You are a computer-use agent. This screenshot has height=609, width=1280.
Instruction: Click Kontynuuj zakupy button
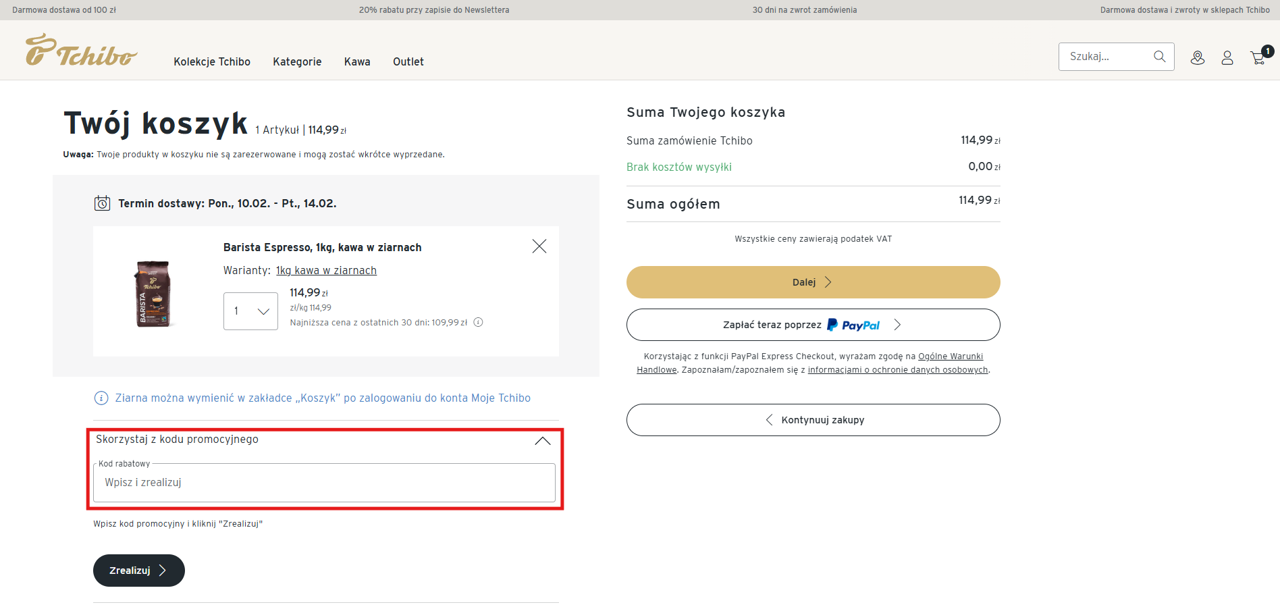point(813,420)
